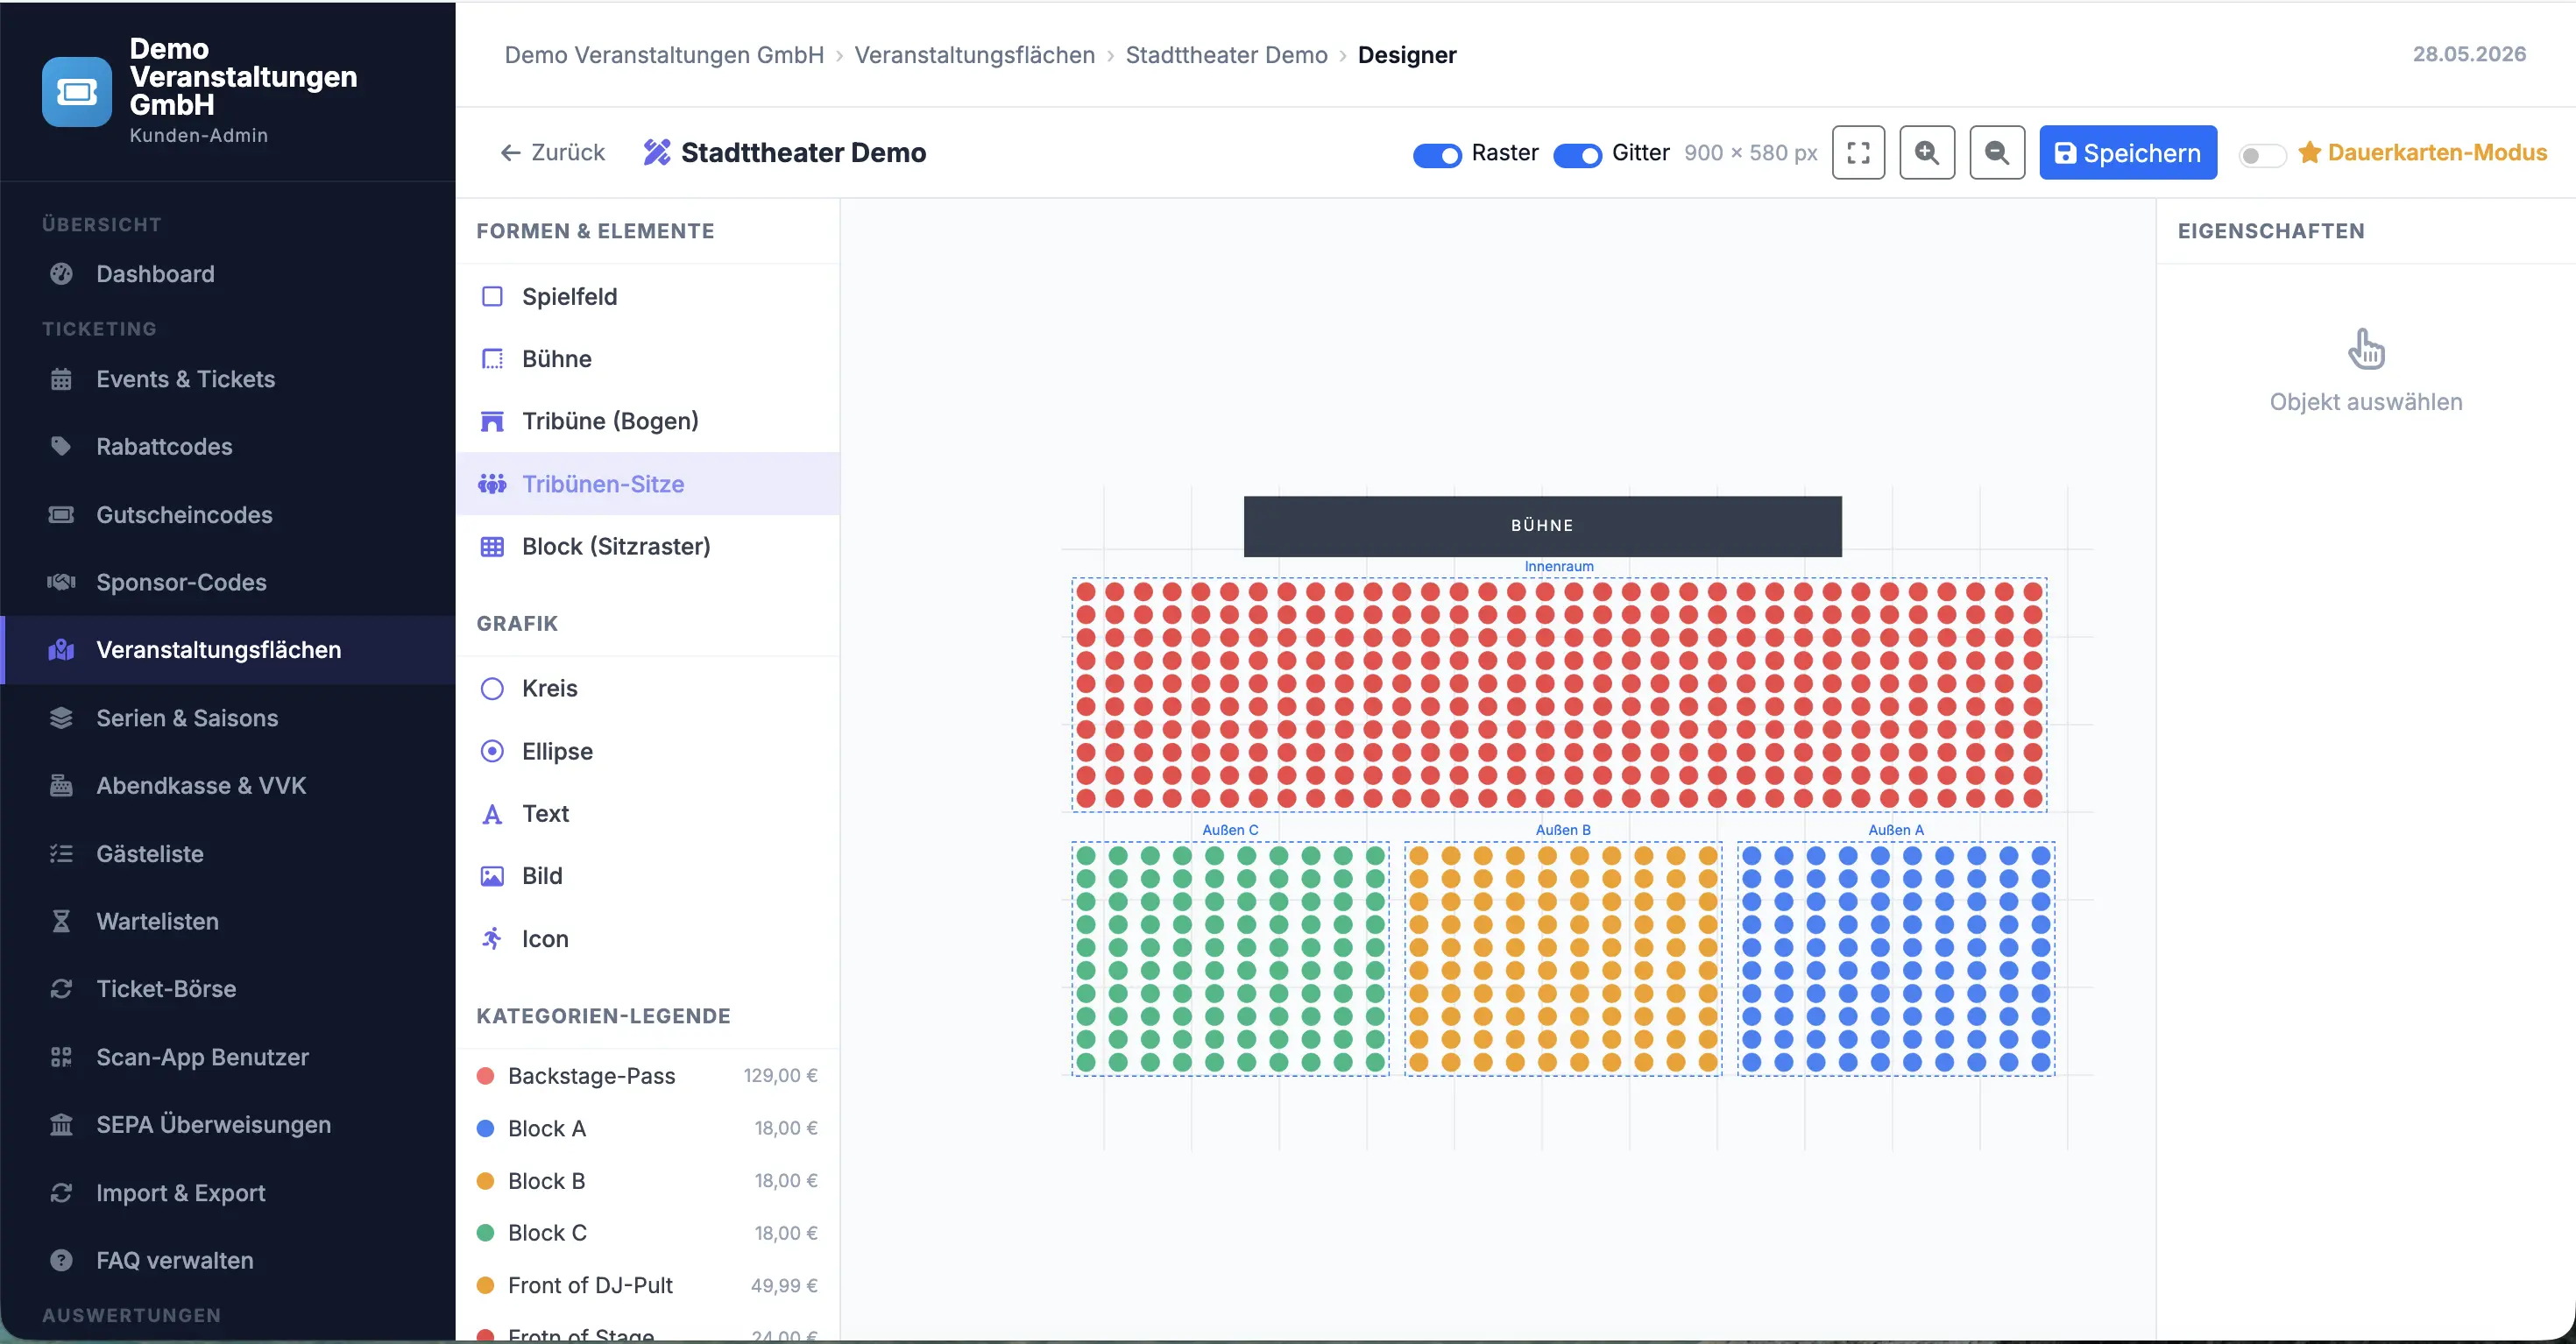Zoom in with the magnifier plus icon
Screen dimensions: 2576x1344
pyautogui.click(x=1927, y=153)
